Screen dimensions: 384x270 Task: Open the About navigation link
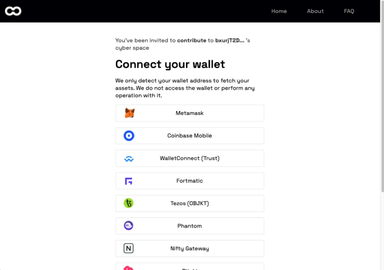point(315,11)
